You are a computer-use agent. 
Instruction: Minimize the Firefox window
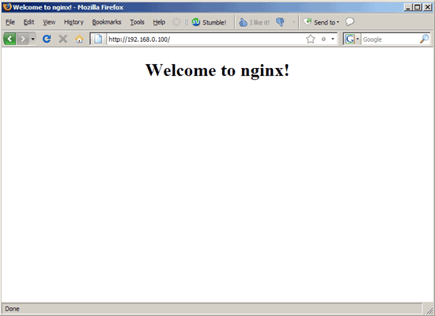coord(408,7)
